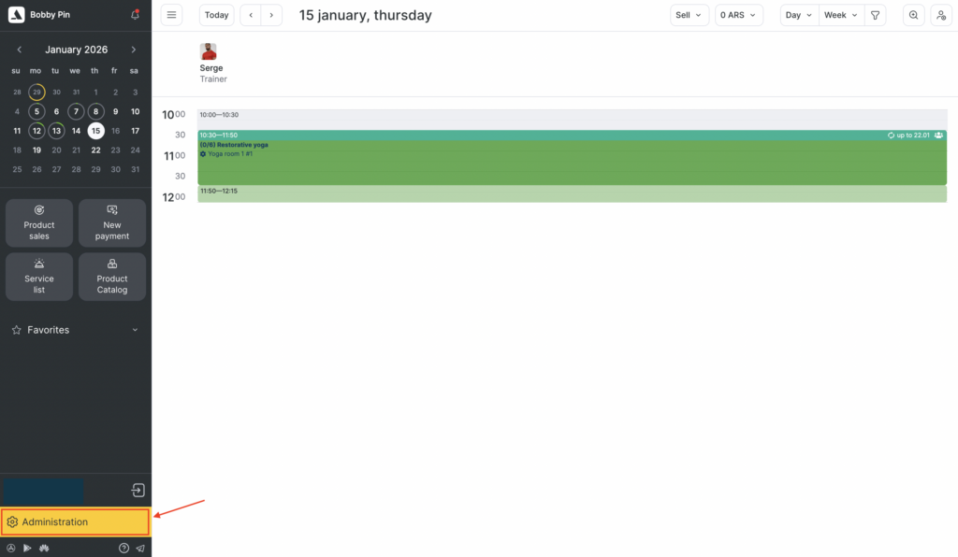Click the New payment button
Screen dimensions: 958x557
coord(112,222)
